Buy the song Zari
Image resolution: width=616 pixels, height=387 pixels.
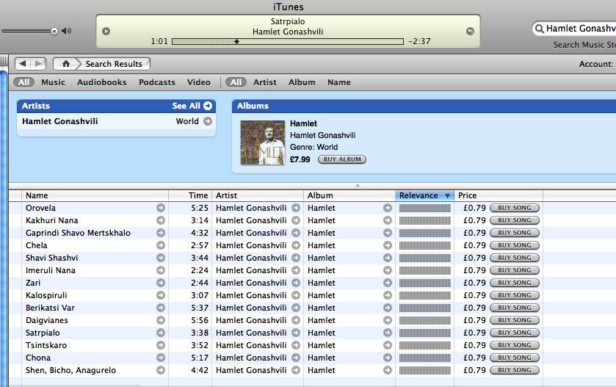[x=515, y=283]
